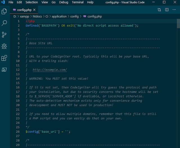The height and width of the screenshot is (148, 180).
Task: Click the Base Site URL comment heading
Action: coord(40,43)
